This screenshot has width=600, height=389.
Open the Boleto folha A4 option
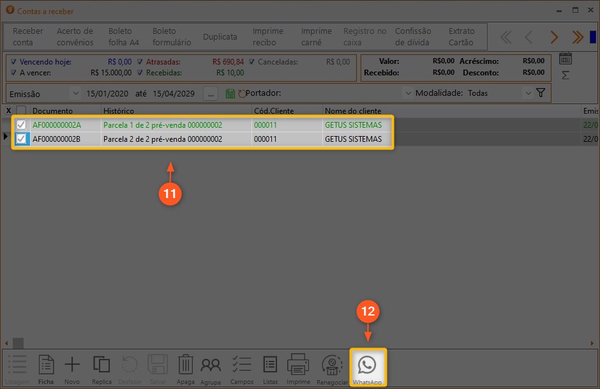pos(124,36)
